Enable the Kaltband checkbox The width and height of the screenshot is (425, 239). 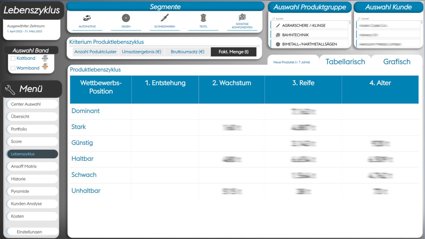pos(13,58)
